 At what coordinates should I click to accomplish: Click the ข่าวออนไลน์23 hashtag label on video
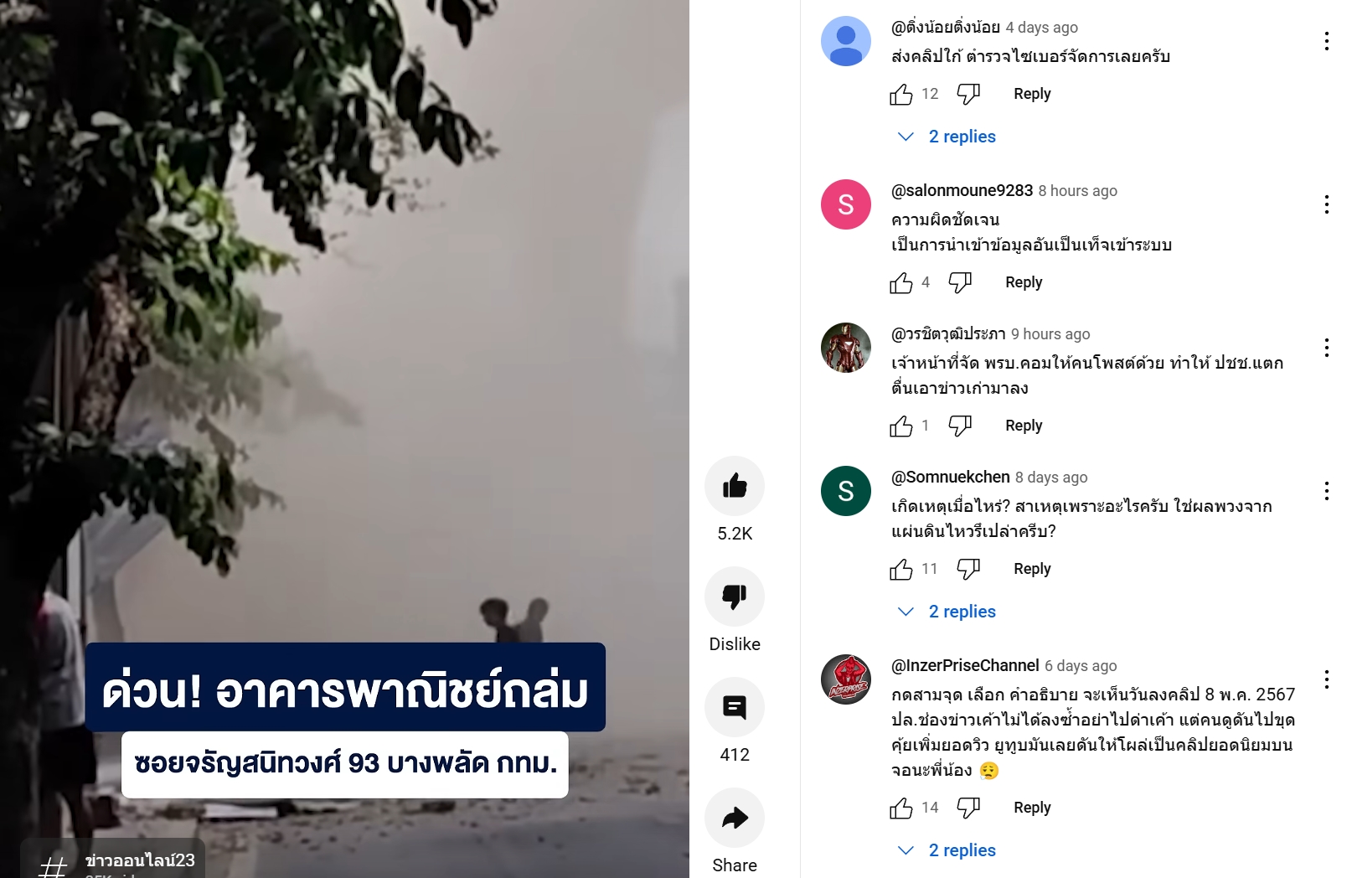[140, 860]
